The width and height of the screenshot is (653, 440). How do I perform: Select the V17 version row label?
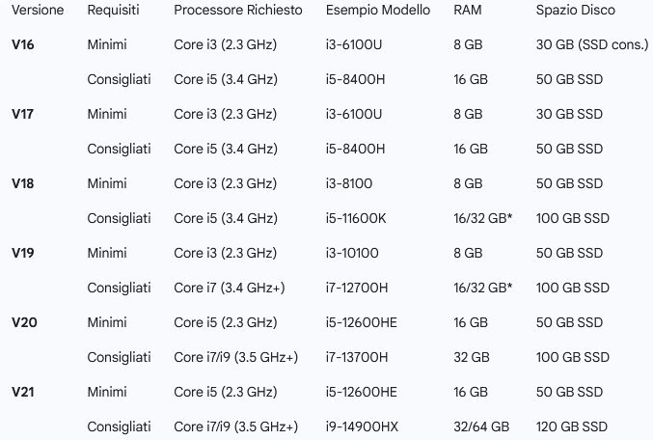23,114
